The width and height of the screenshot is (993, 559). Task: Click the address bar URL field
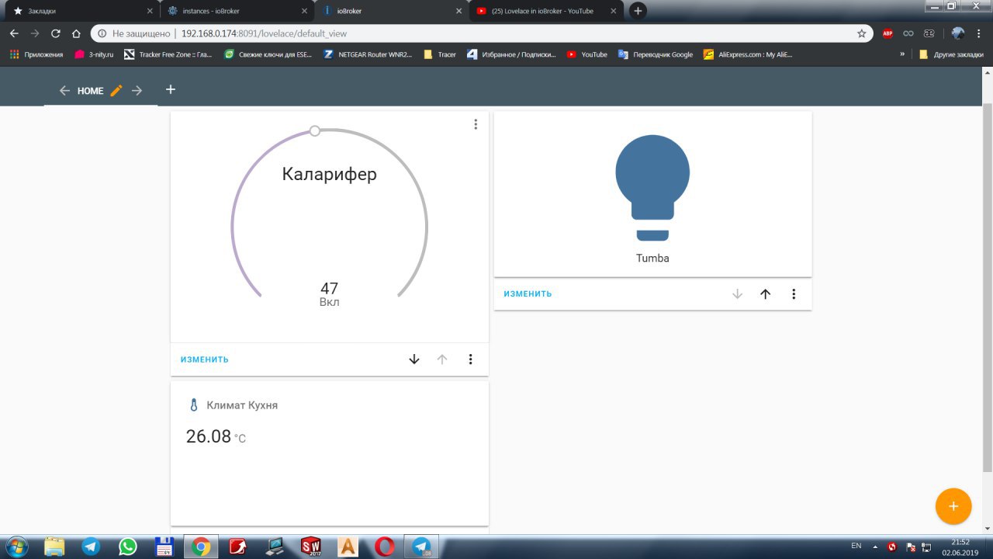[x=481, y=33]
